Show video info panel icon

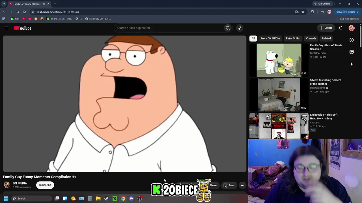352,40
